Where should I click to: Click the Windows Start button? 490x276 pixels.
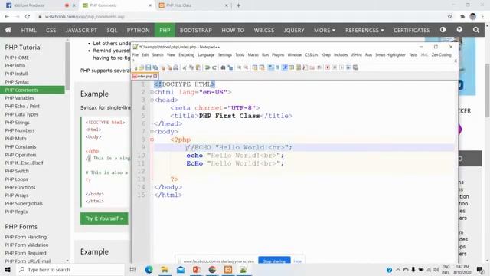pyautogui.click(x=8, y=269)
